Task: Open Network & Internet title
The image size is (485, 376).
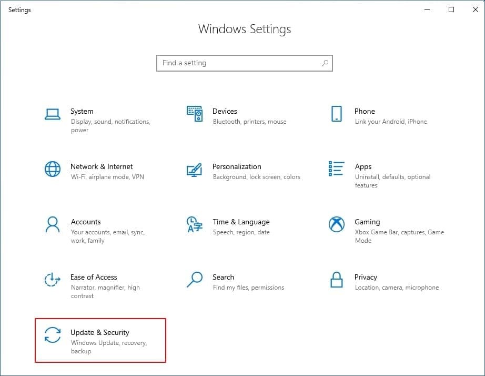Action: (x=102, y=166)
